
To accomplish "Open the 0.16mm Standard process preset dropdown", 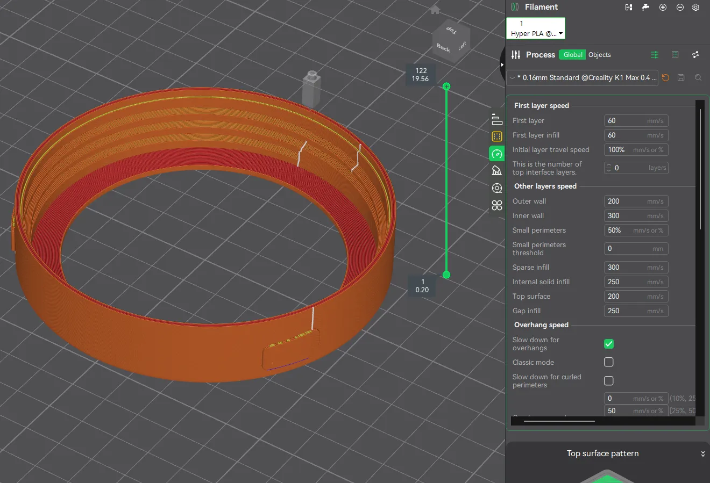I will (583, 77).
